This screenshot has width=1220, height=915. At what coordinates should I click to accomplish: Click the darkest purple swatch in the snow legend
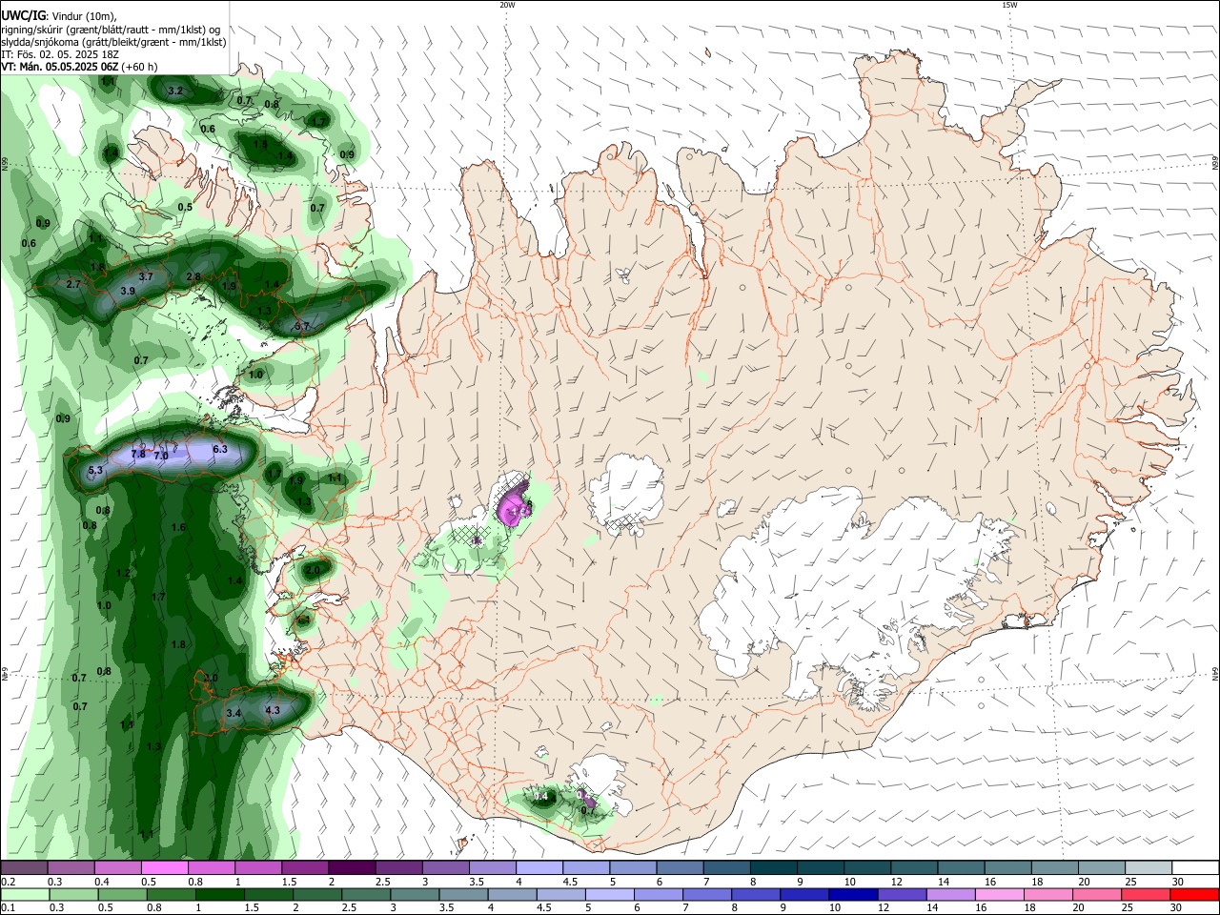[x=351, y=868]
